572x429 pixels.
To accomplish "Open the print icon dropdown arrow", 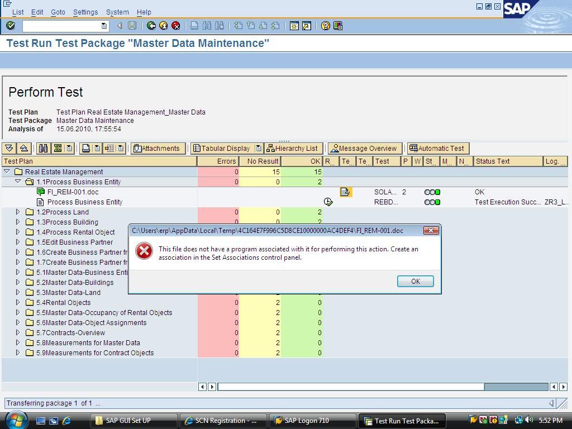I will pos(97,148).
